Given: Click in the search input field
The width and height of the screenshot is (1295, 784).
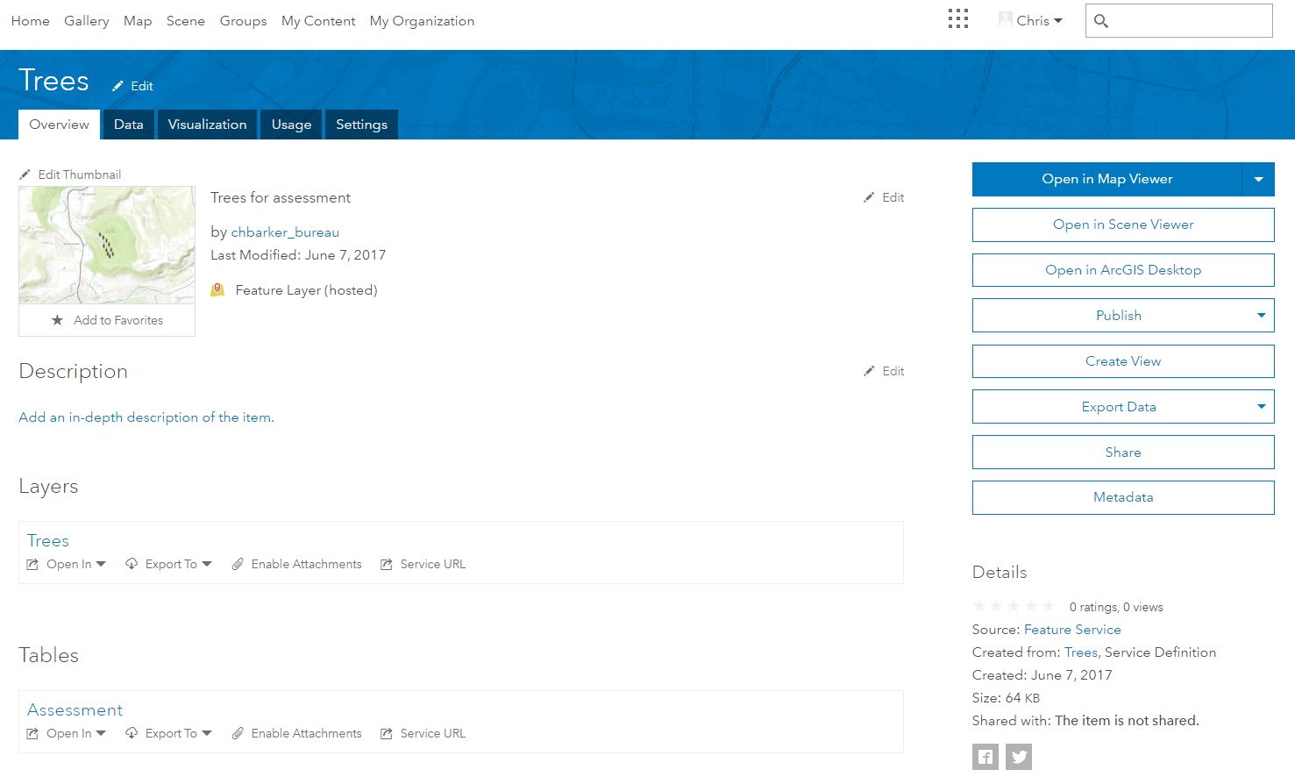Looking at the screenshot, I should pyautogui.click(x=1179, y=21).
